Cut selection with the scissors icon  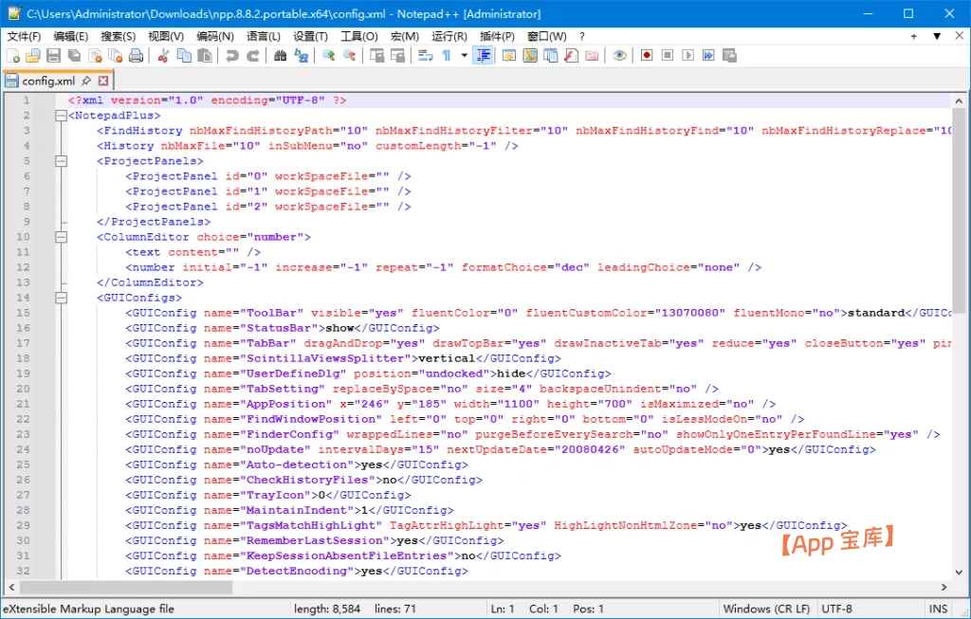coord(163,56)
